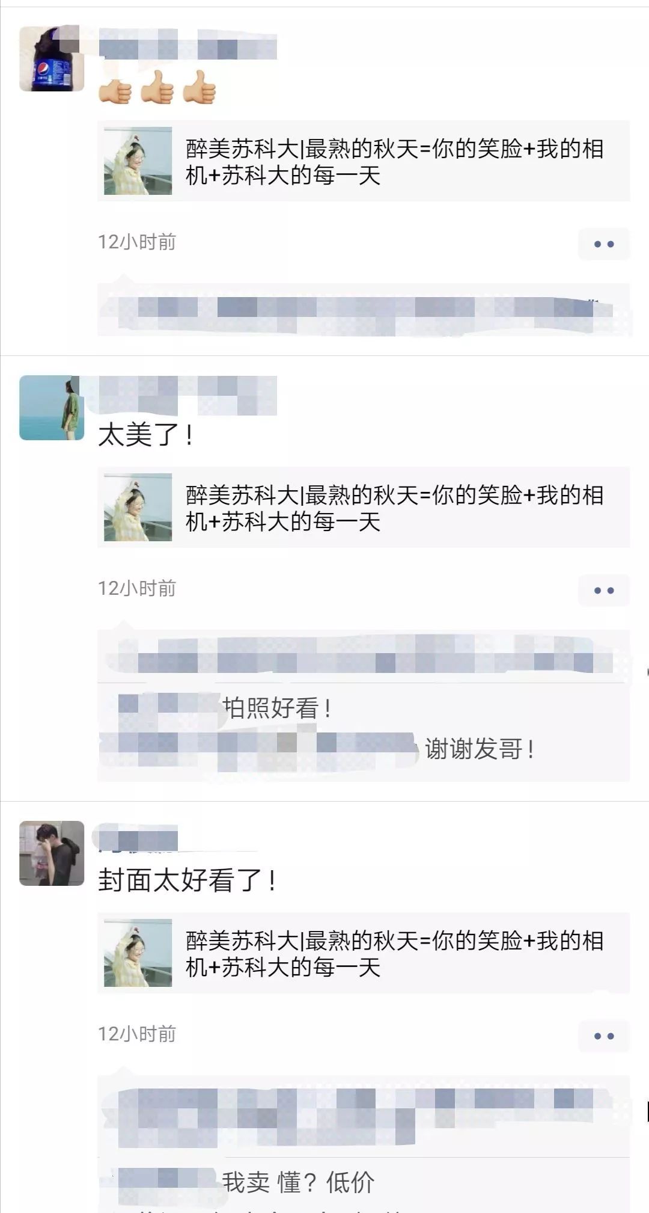Image resolution: width=649 pixels, height=1213 pixels.
Task: Open the Pepsi bottle profile avatar
Action: (x=52, y=59)
